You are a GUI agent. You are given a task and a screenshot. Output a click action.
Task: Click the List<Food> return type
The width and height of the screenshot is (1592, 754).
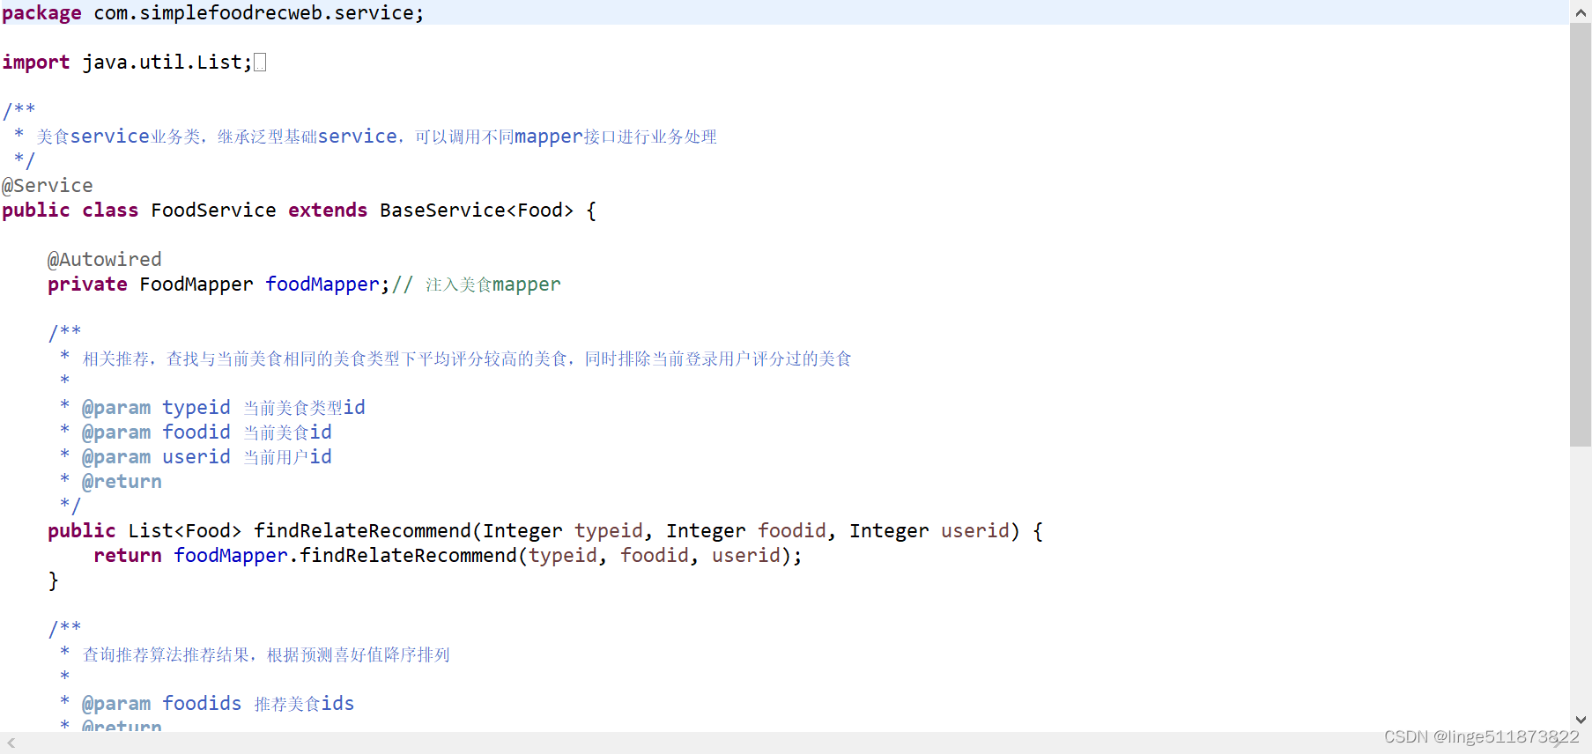click(185, 531)
